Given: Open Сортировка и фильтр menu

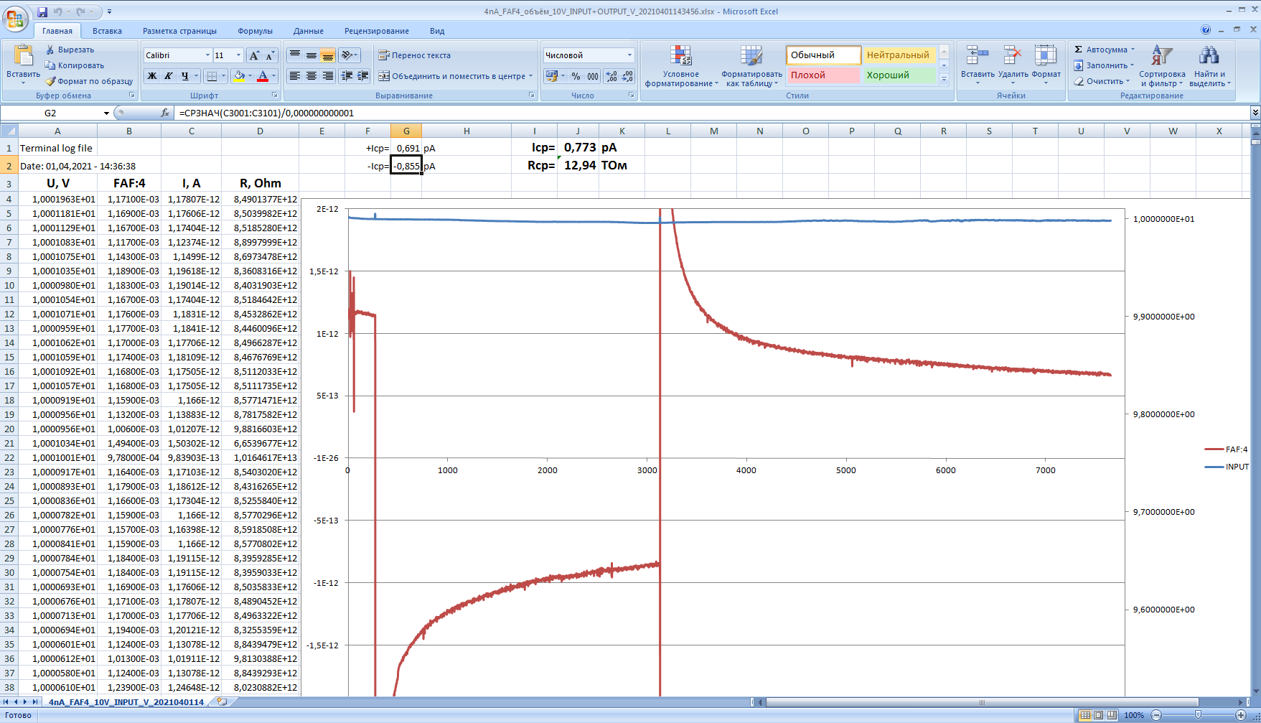Looking at the screenshot, I should tap(1162, 66).
